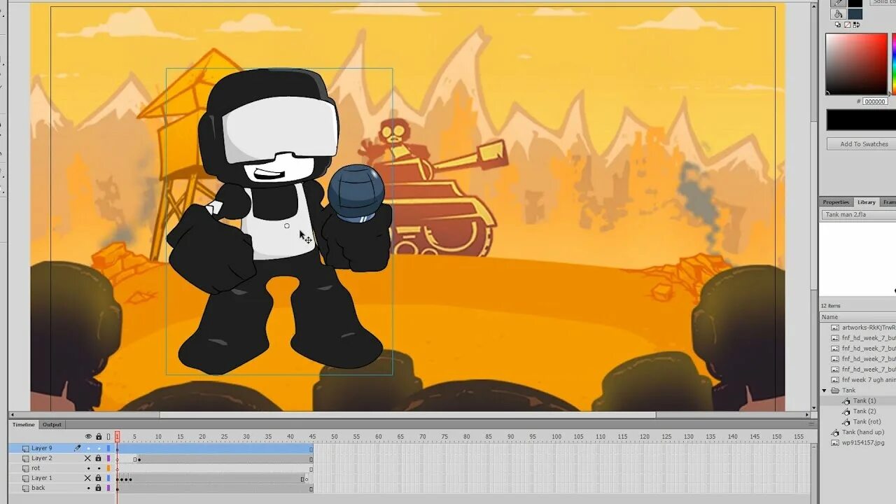Show hidden Layer 2 via its X mark
Screen dimensions: 896x504
click(88, 458)
